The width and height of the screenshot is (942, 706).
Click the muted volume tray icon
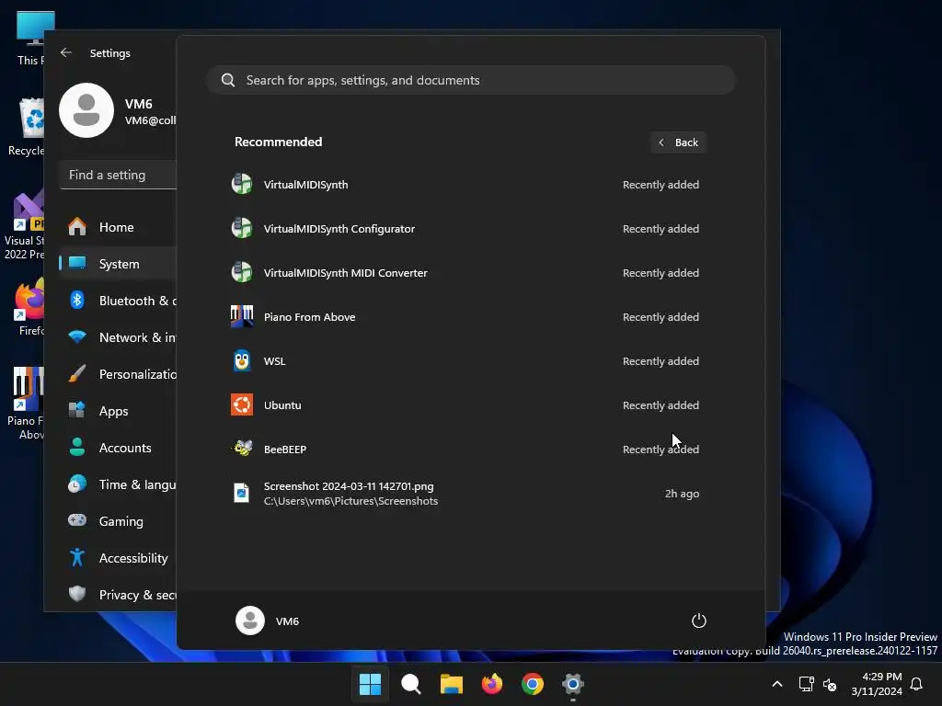click(x=830, y=684)
